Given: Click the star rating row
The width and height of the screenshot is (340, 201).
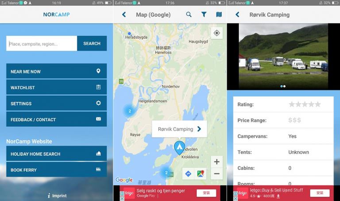Looking at the screenshot, I should [x=283, y=104].
